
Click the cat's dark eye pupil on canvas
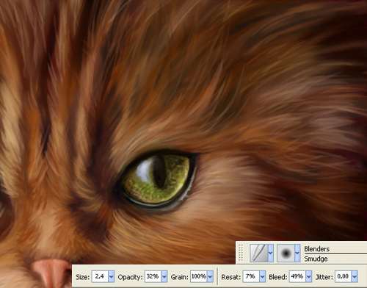click(160, 172)
